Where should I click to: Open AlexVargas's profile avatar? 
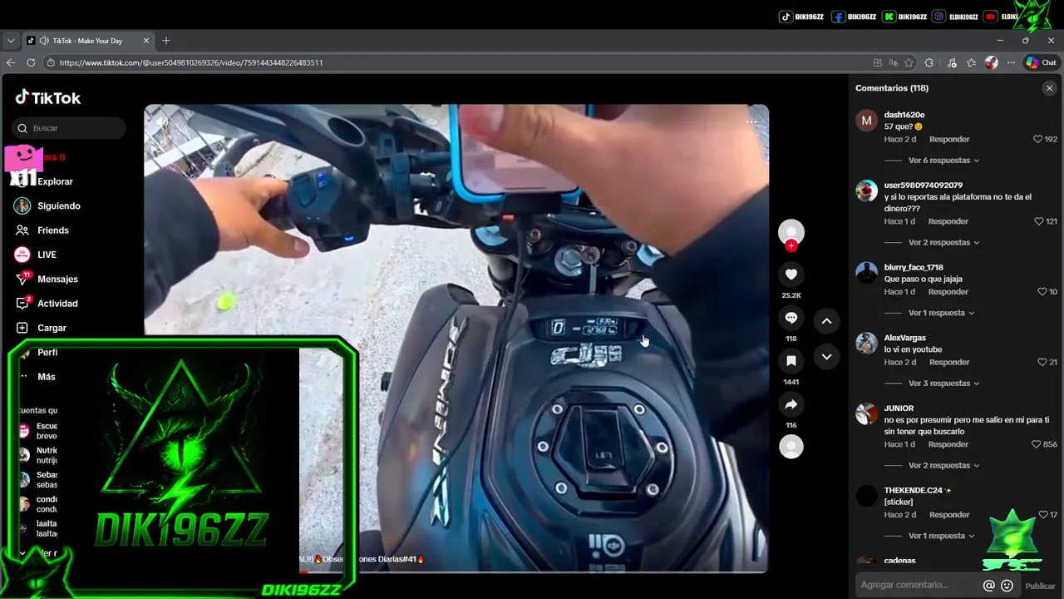point(866,343)
